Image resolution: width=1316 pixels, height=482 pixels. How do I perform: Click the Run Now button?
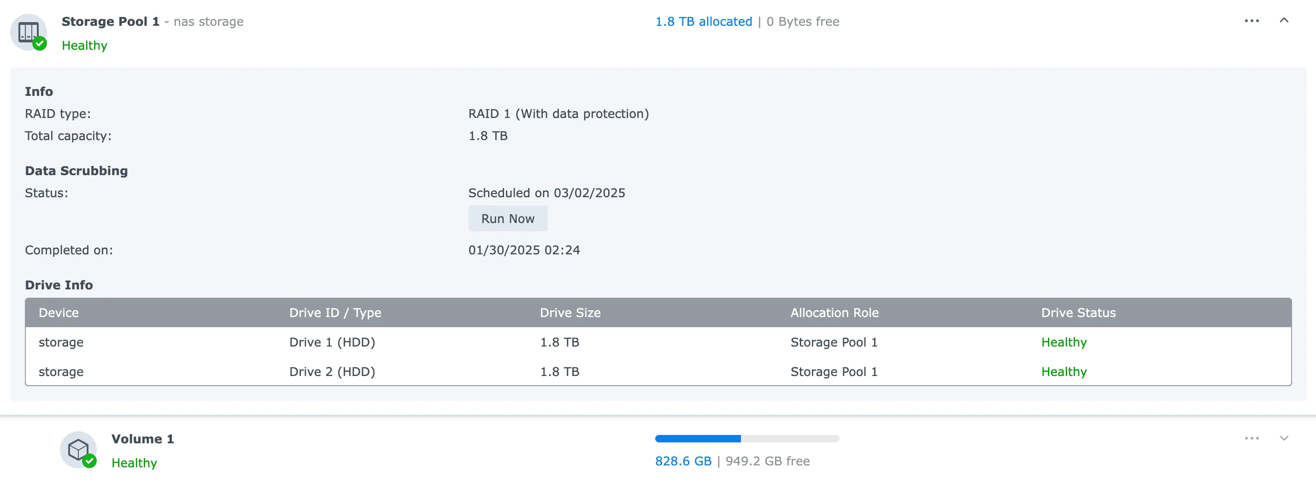point(508,218)
